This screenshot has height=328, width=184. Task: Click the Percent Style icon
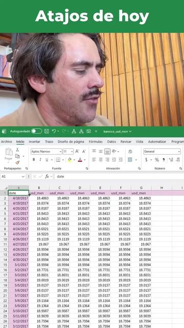157,160
